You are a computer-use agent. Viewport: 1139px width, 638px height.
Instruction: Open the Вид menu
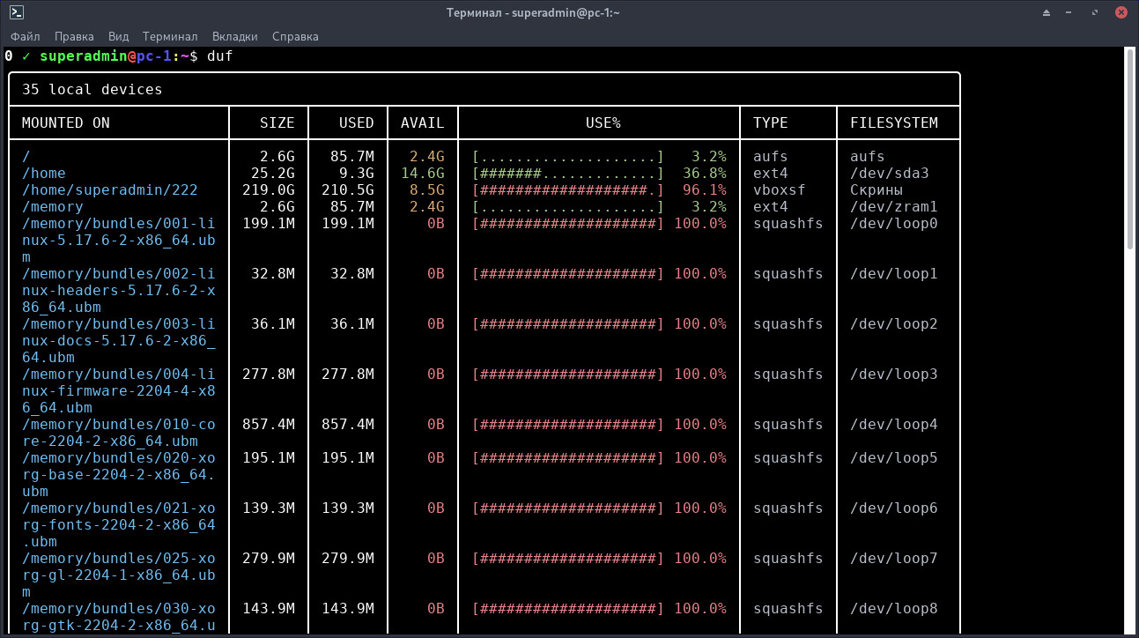tap(119, 37)
